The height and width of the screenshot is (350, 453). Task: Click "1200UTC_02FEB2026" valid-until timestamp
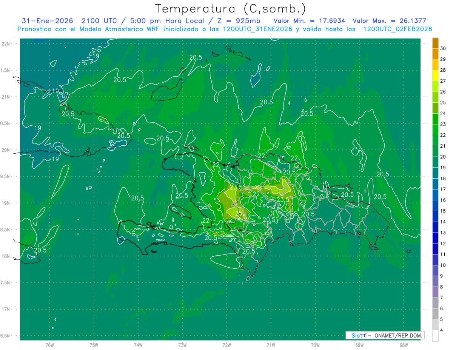tap(397, 29)
